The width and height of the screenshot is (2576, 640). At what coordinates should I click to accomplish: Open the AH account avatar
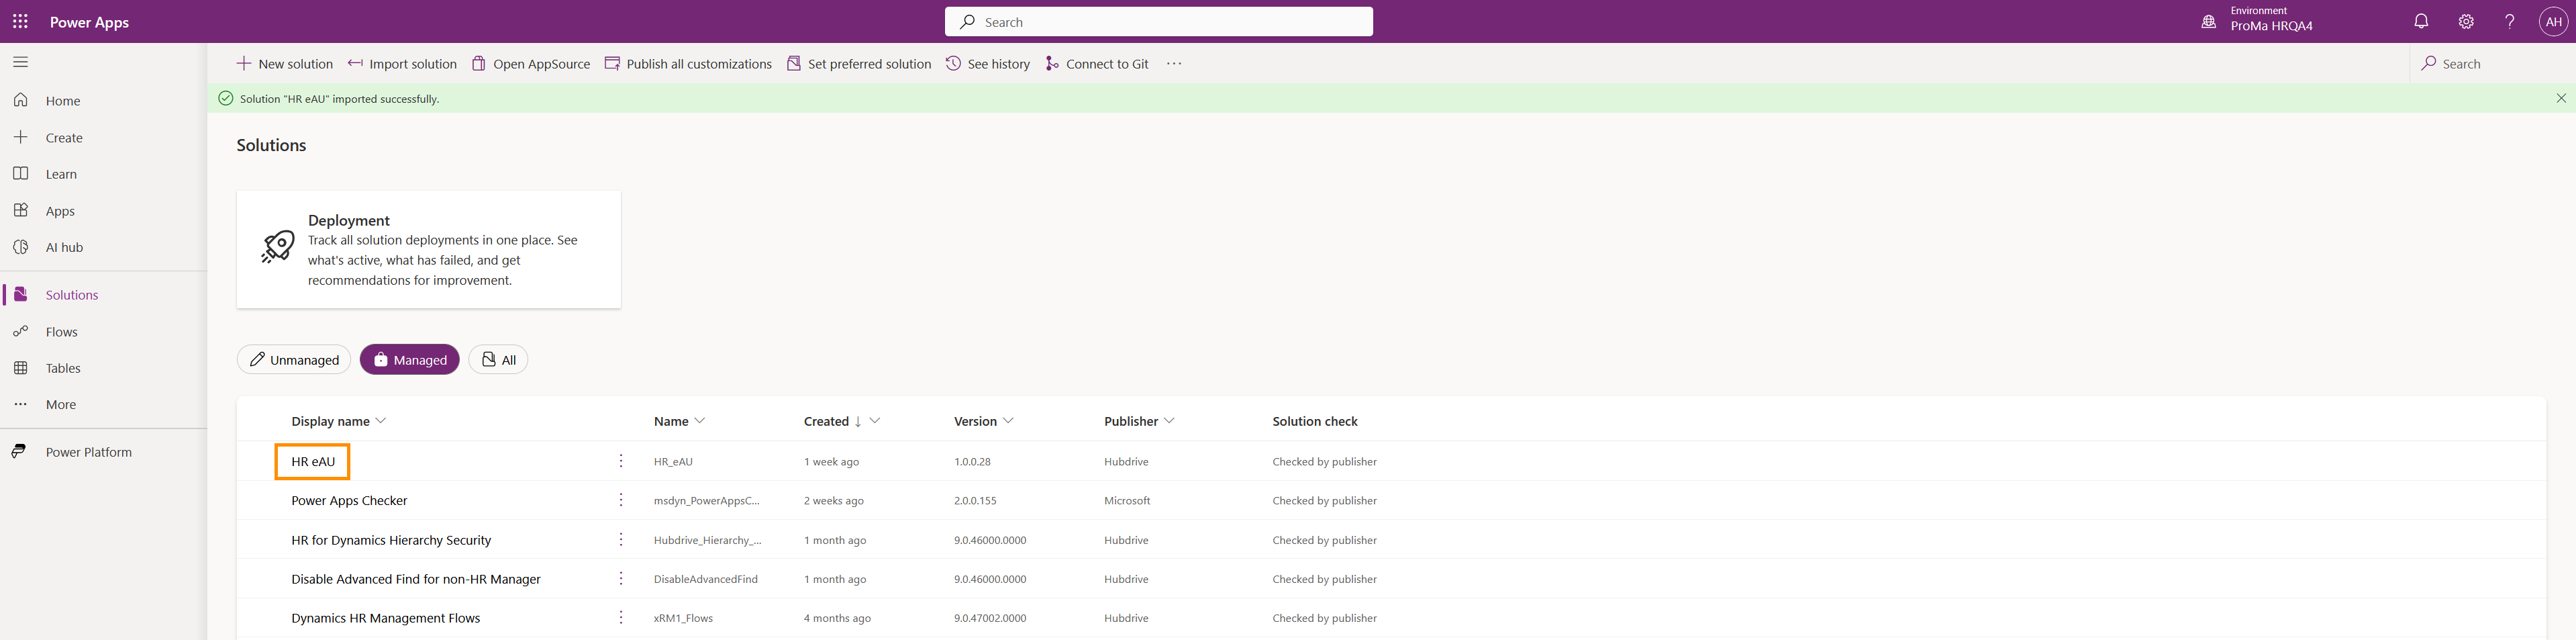[2554, 21]
